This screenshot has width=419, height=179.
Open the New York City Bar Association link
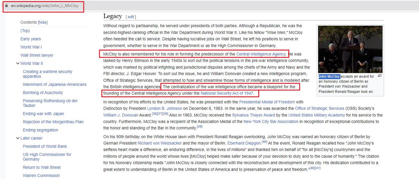(x=271, y=122)
